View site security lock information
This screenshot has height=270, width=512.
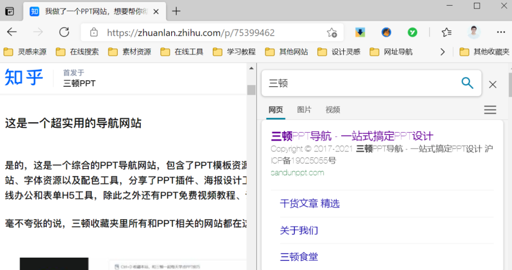click(94, 32)
